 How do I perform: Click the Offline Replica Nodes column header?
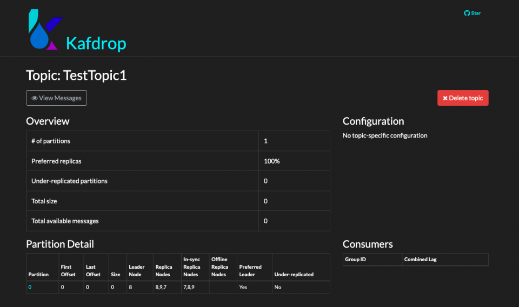(x=219, y=267)
